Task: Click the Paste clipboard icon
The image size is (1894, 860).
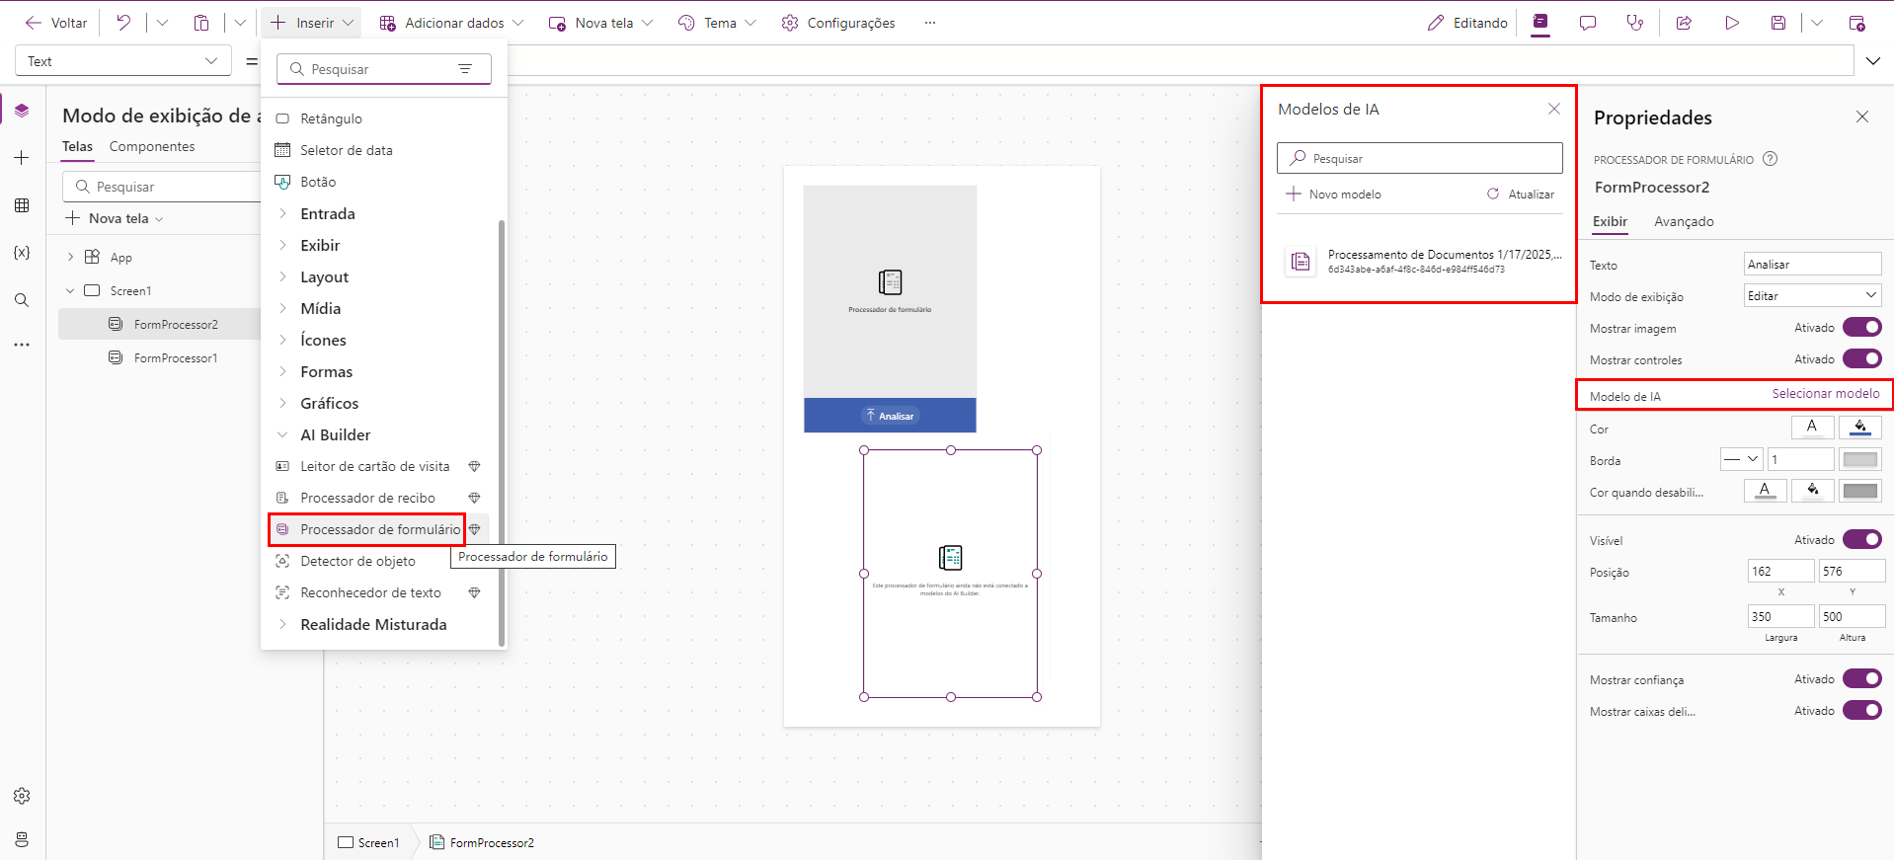Action: tap(201, 23)
